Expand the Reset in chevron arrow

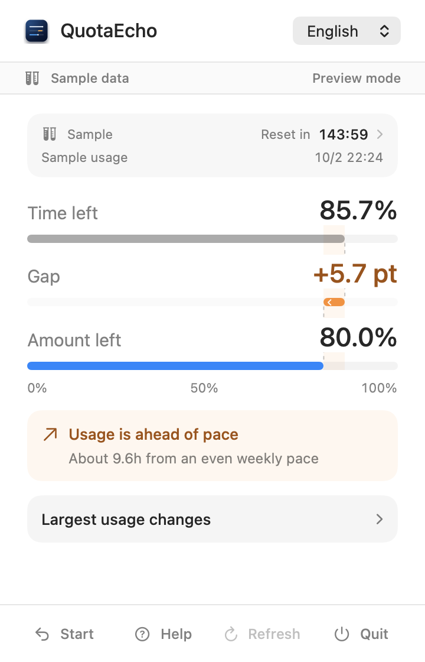coord(380,134)
